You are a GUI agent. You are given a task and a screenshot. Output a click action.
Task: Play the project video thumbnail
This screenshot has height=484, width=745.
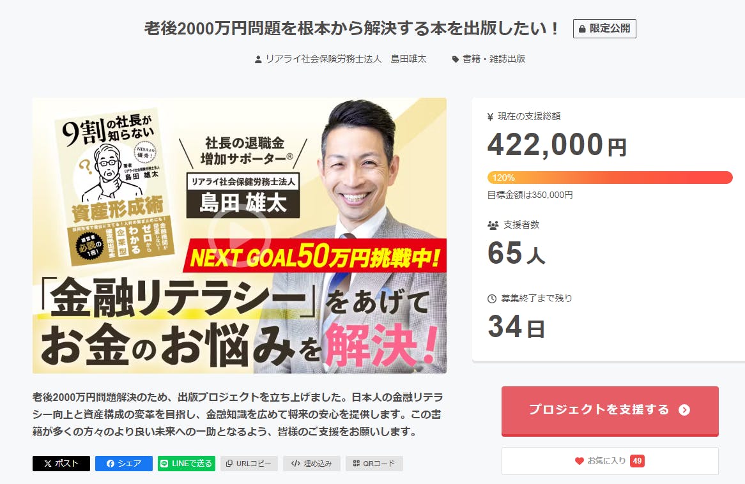[240, 236]
